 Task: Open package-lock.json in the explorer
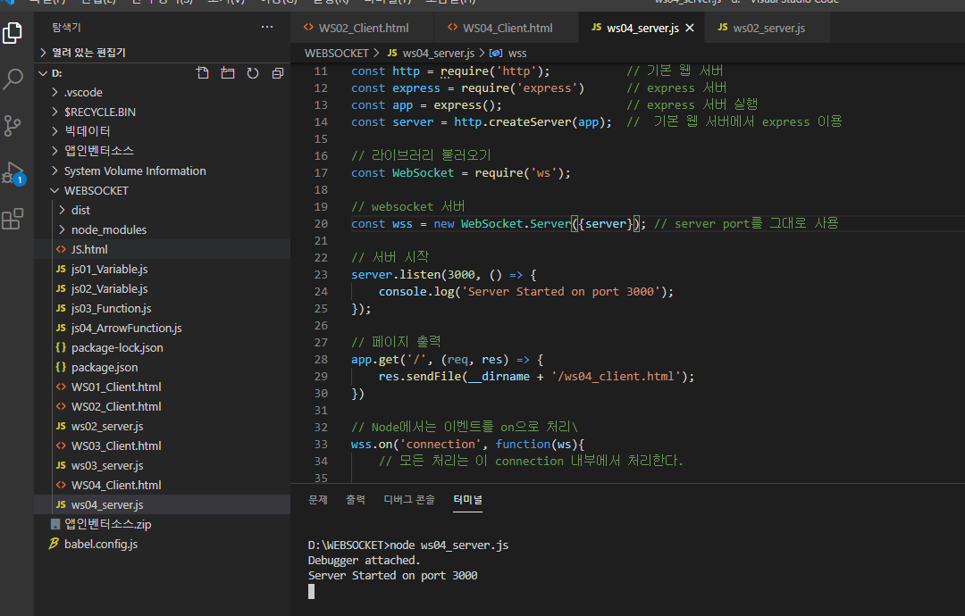[162, 348]
